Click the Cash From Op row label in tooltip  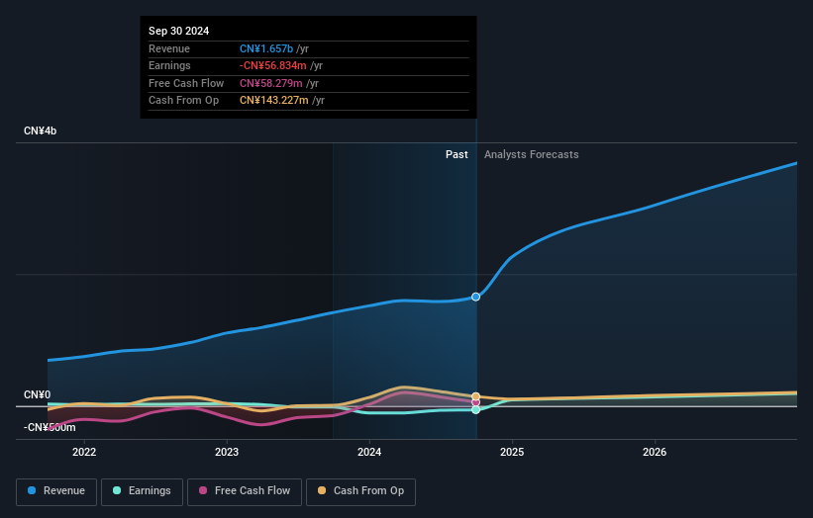click(183, 101)
